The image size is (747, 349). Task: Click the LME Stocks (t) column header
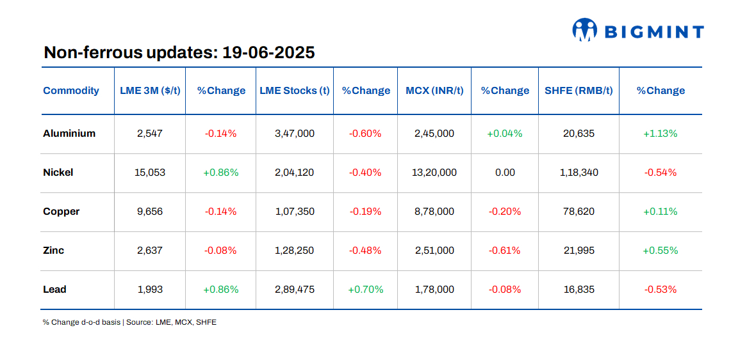click(x=295, y=91)
